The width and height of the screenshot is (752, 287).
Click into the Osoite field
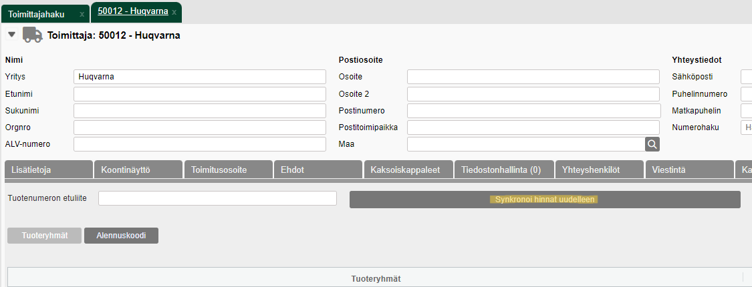coord(533,77)
